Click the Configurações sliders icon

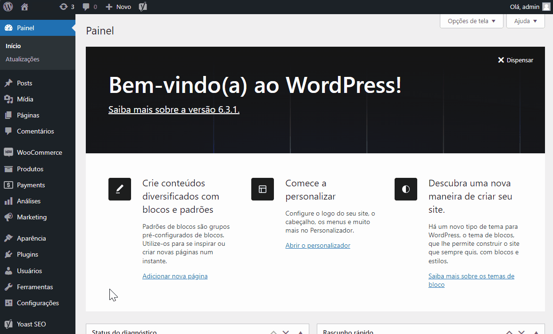click(x=8, y=303)
